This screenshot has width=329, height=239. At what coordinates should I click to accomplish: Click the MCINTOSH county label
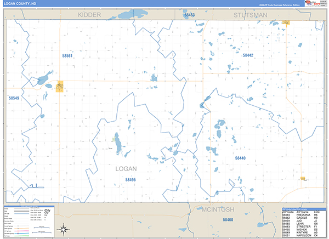pos(218,209)
